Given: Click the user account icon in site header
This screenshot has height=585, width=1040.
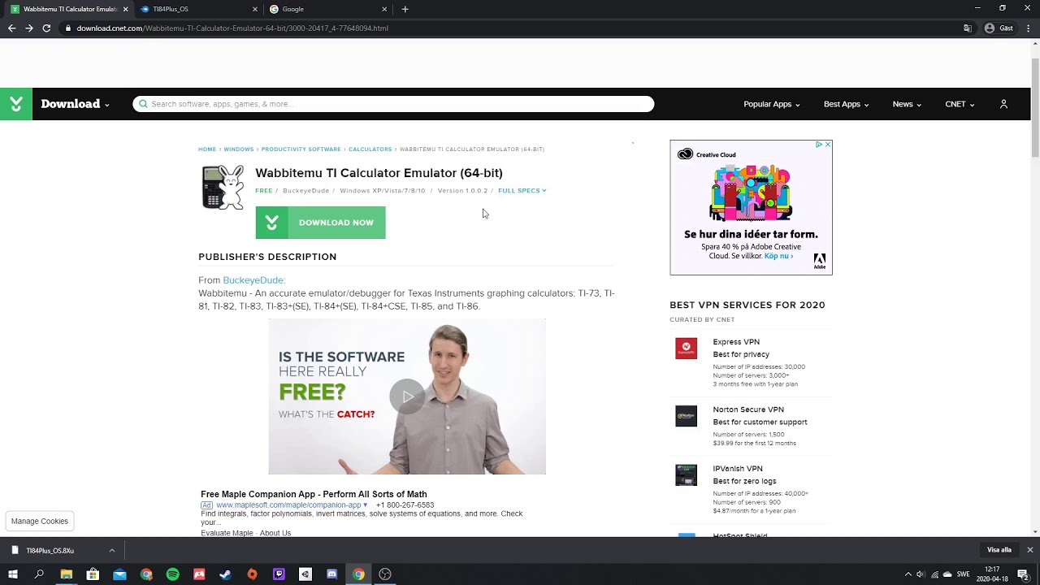Looking at the screenshot, I should [x=1003, y=104].
